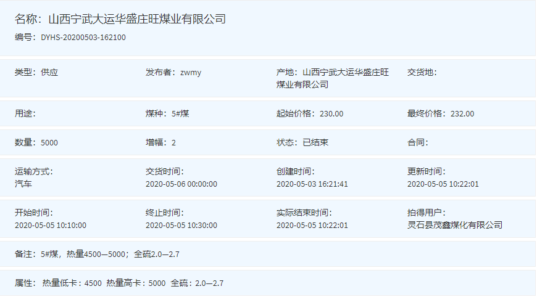Click the final price 232.00
Screen dimensions: 537x297
(462, 113)
